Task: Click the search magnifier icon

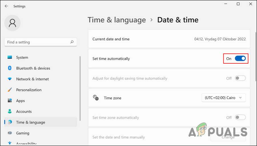Action: [72, 42]
